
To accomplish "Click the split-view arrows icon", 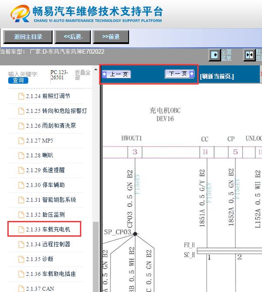I will (x=249, y=55).
